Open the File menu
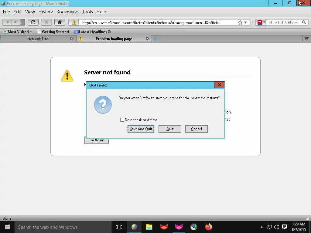This screenshot has height=233, width=311. [x=6, y=12]
